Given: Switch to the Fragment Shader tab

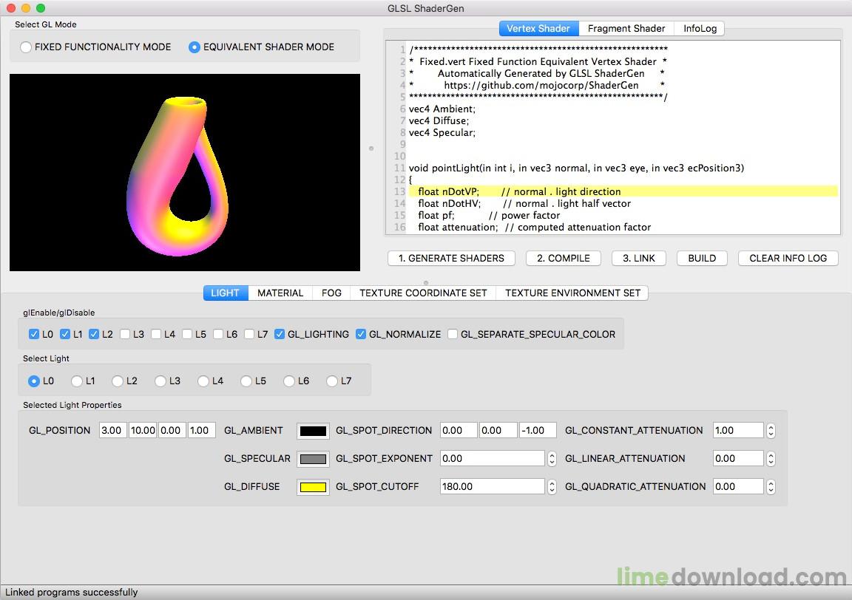Looking at the screenshot, I should click(626, 29).
